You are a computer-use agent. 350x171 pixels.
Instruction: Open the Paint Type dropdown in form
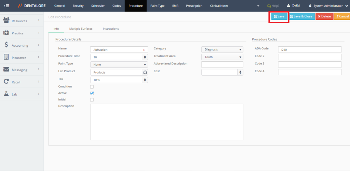click(119, 64)
